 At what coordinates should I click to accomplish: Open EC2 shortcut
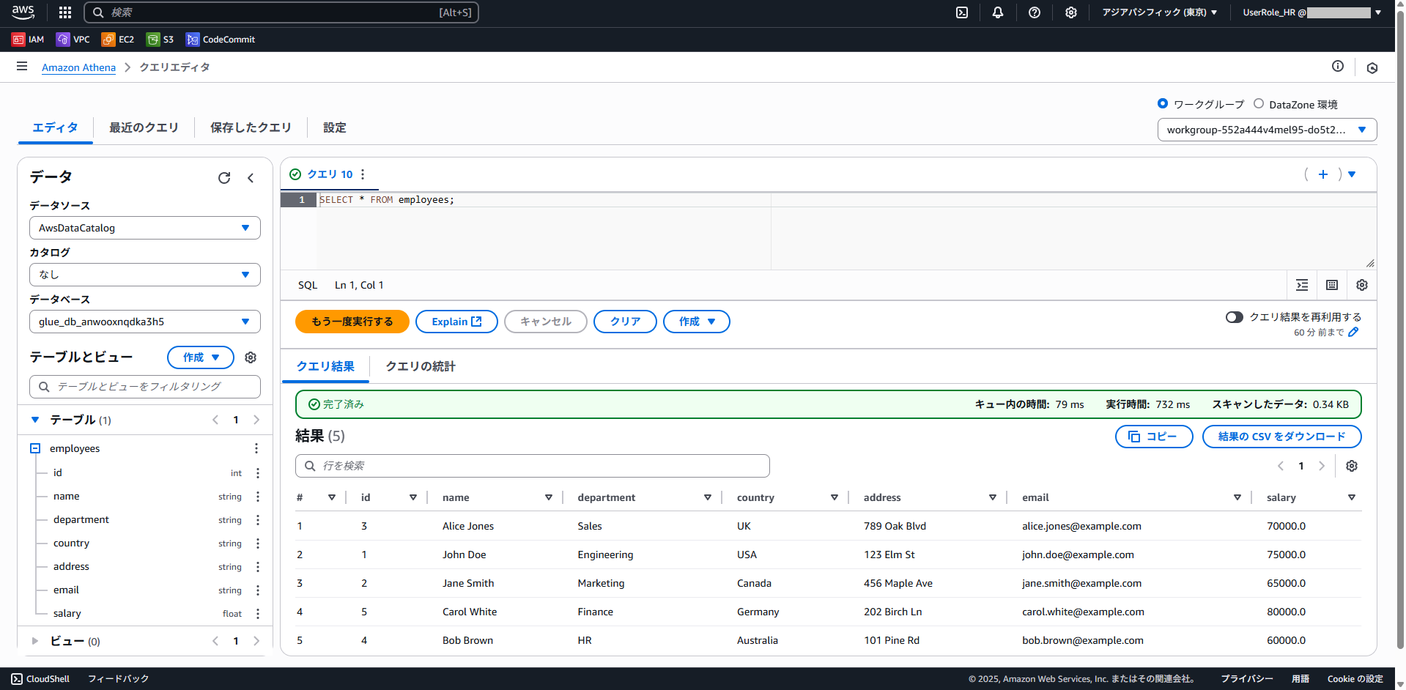click(x=118, y=40)
